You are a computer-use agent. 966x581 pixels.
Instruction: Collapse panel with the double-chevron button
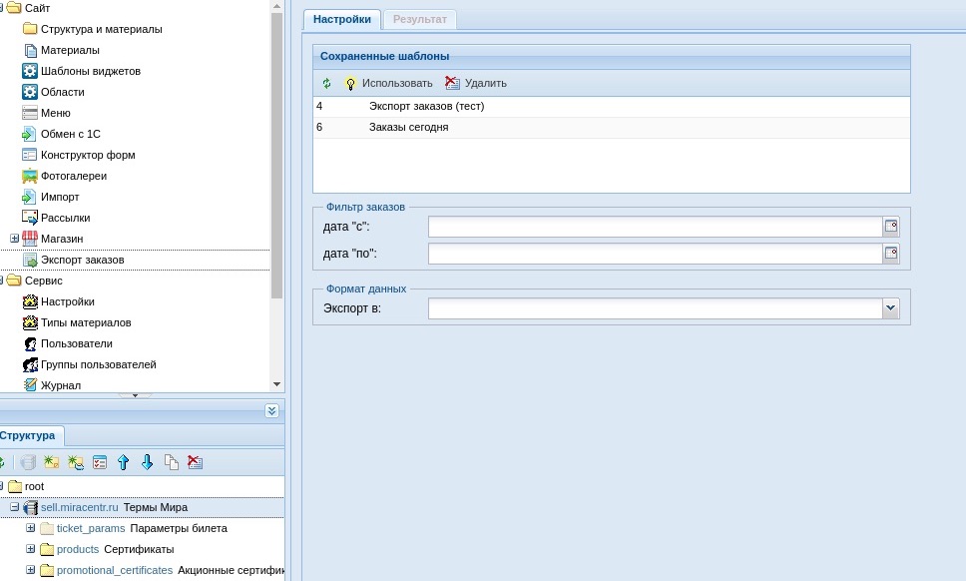coord(271,410)
